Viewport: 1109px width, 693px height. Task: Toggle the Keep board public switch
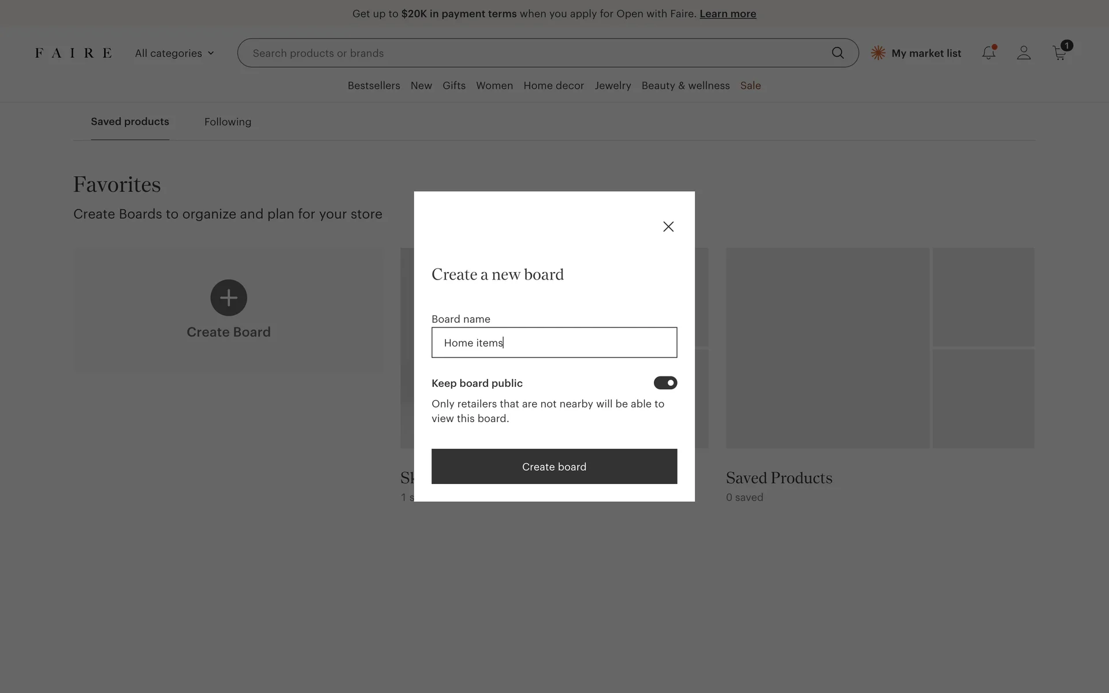[x=665, y=383]
